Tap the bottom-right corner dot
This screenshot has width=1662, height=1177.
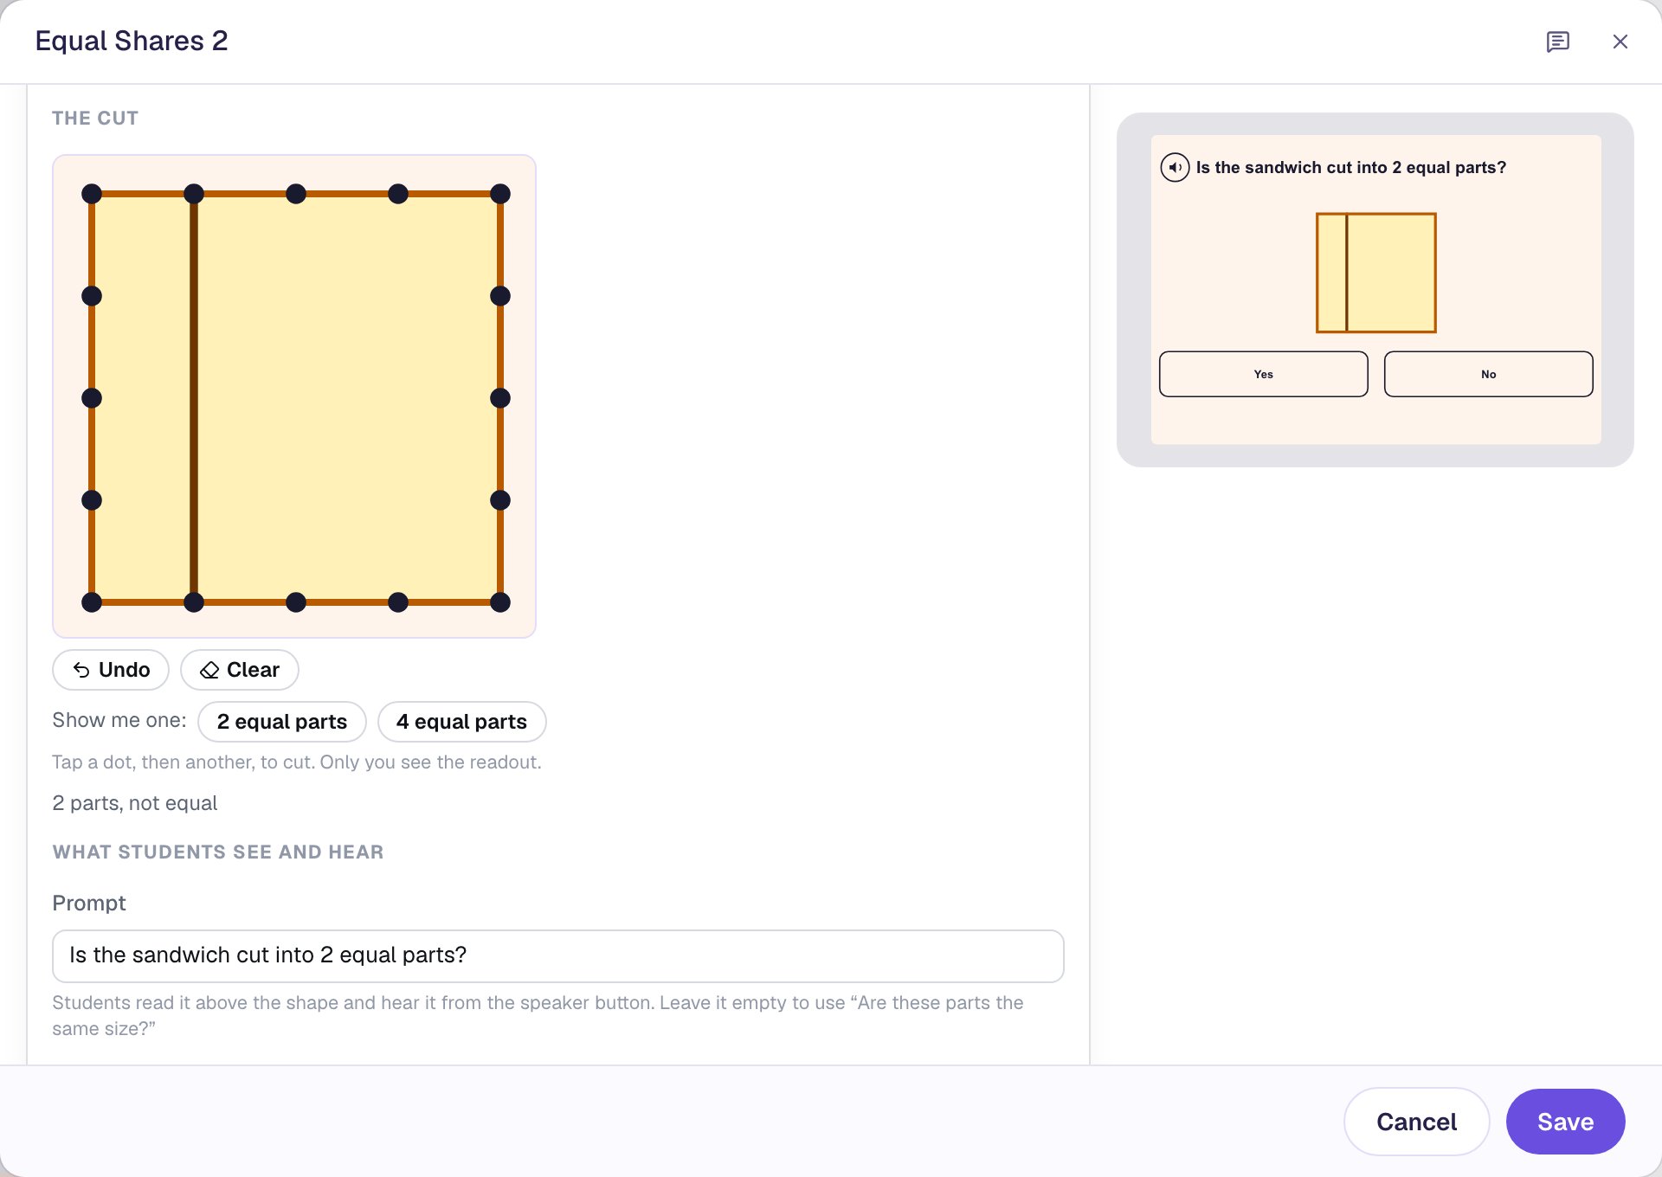[500, 602]
